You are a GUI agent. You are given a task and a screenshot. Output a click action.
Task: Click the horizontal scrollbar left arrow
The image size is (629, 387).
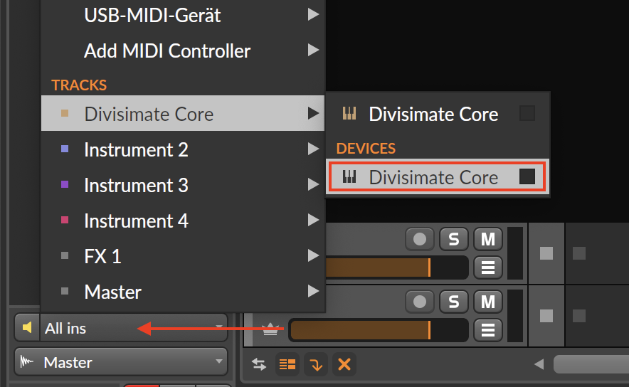(x=539, y=364)
